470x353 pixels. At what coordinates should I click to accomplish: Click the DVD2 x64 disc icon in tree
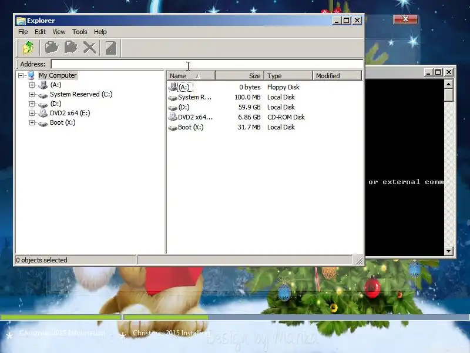coord(43,113)
